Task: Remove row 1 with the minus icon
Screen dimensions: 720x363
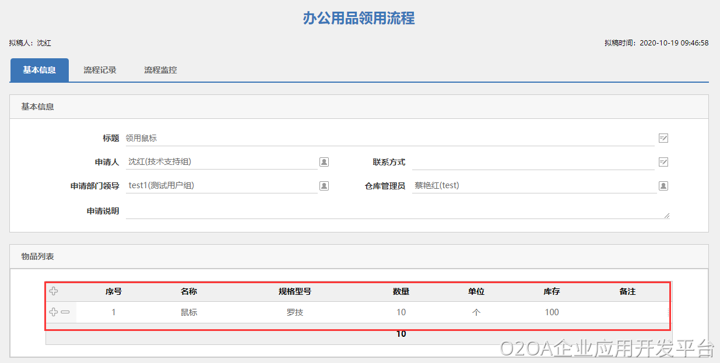Action: [65, 312]
